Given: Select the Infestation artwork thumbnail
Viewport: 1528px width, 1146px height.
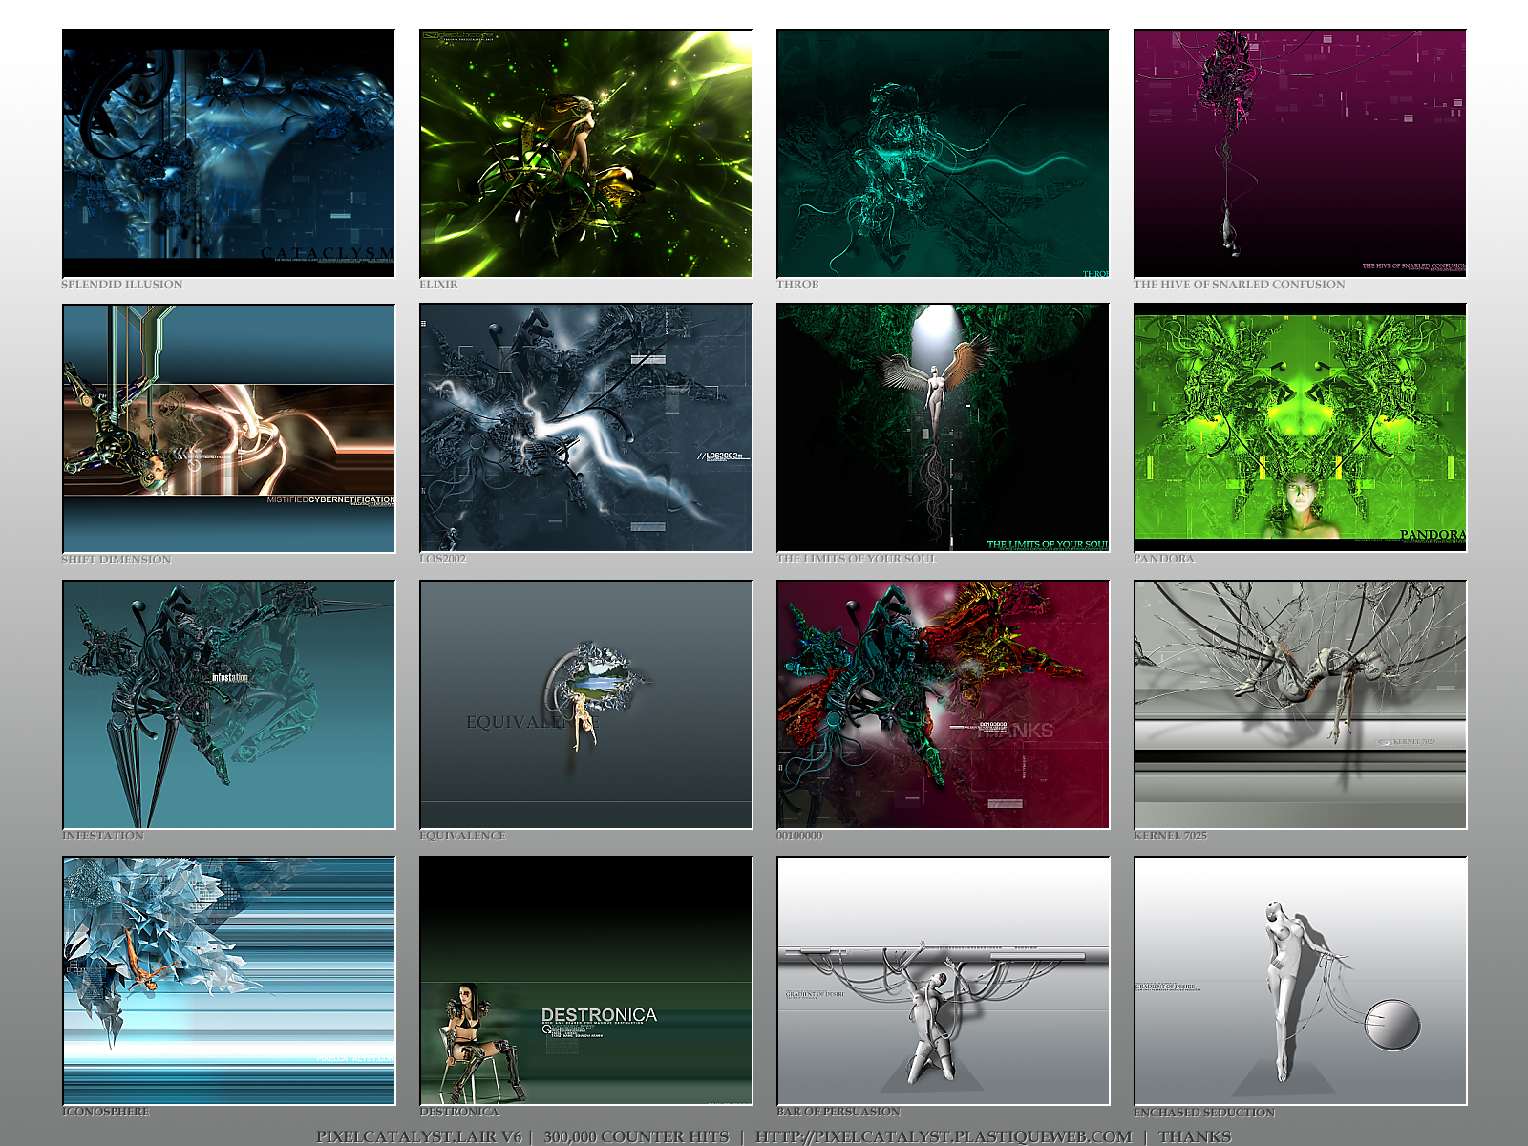Looking at the screenshot, I should pos(228,704).
